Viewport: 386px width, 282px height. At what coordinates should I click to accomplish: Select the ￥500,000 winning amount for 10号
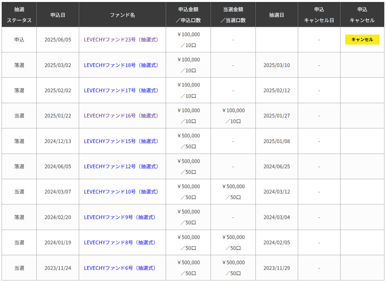click(233, 186)
